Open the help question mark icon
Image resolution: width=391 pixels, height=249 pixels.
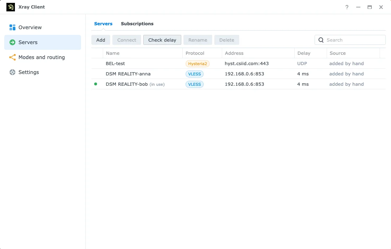click(x=347, y=7)
